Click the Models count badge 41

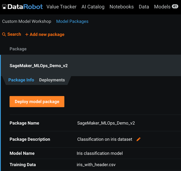tap(175, 6)
